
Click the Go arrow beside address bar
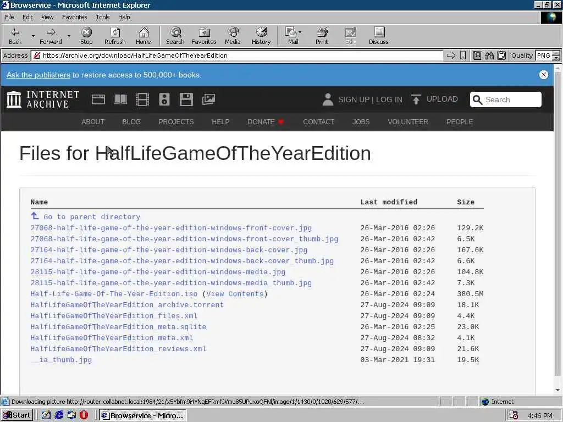coord(451,55)
